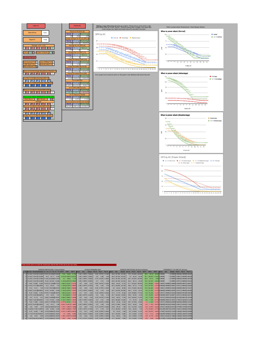
Task: Toggle the Elven Accuracy checkbox
Action: coord(37,62)
